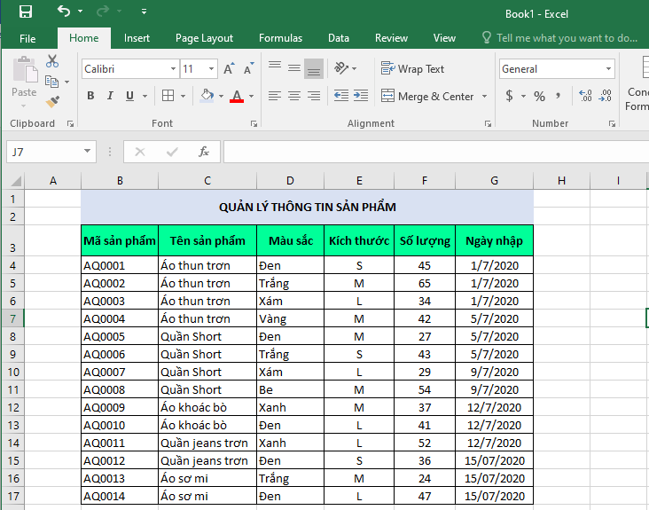Toggle Underline formatting
Image resolution: width=649 pixels, height=510 pixels.
(130, 96)
